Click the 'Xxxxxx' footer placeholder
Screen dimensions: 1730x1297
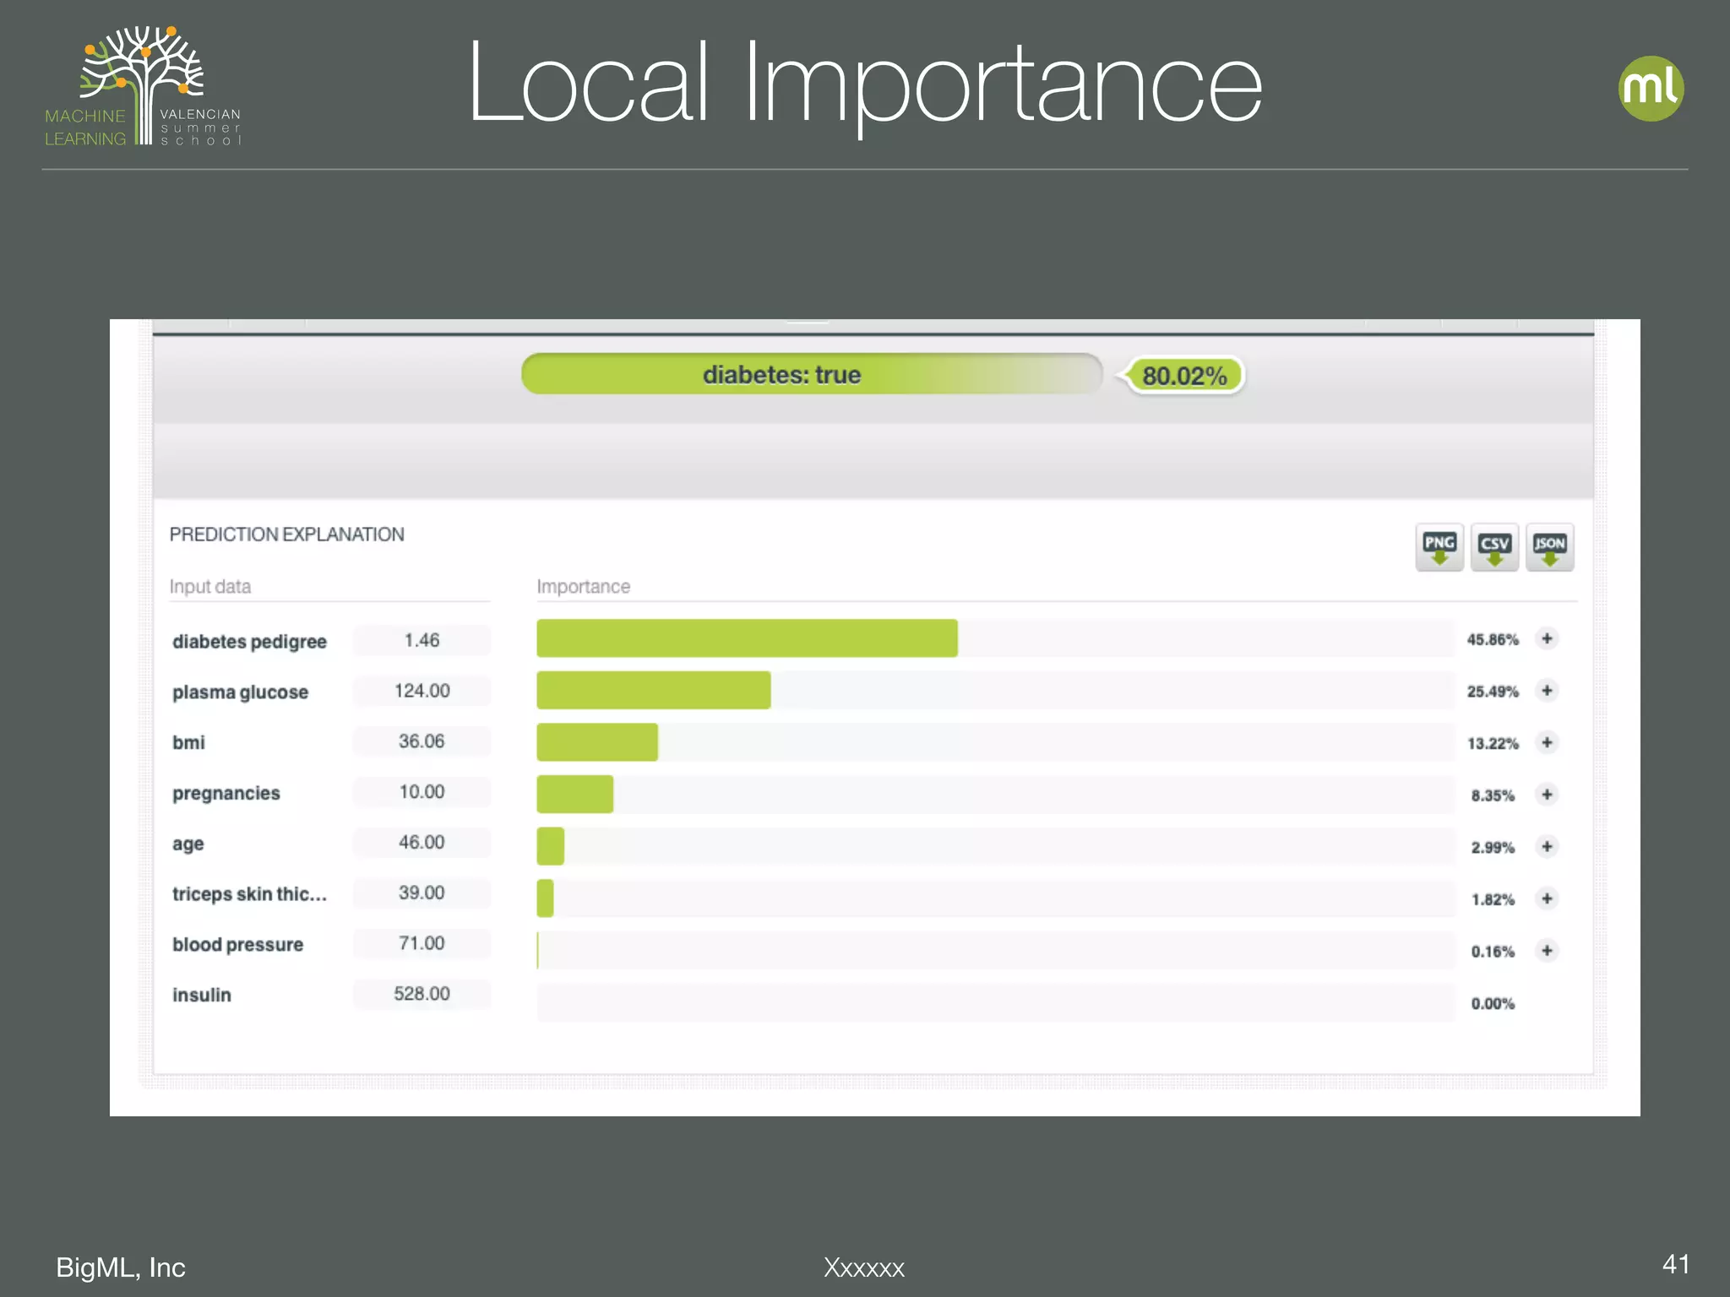[864, 1267]
